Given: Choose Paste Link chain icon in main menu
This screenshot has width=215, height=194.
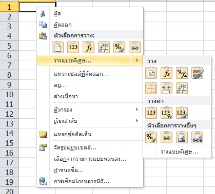Looking at the screenshot, I should coord(134,47).
